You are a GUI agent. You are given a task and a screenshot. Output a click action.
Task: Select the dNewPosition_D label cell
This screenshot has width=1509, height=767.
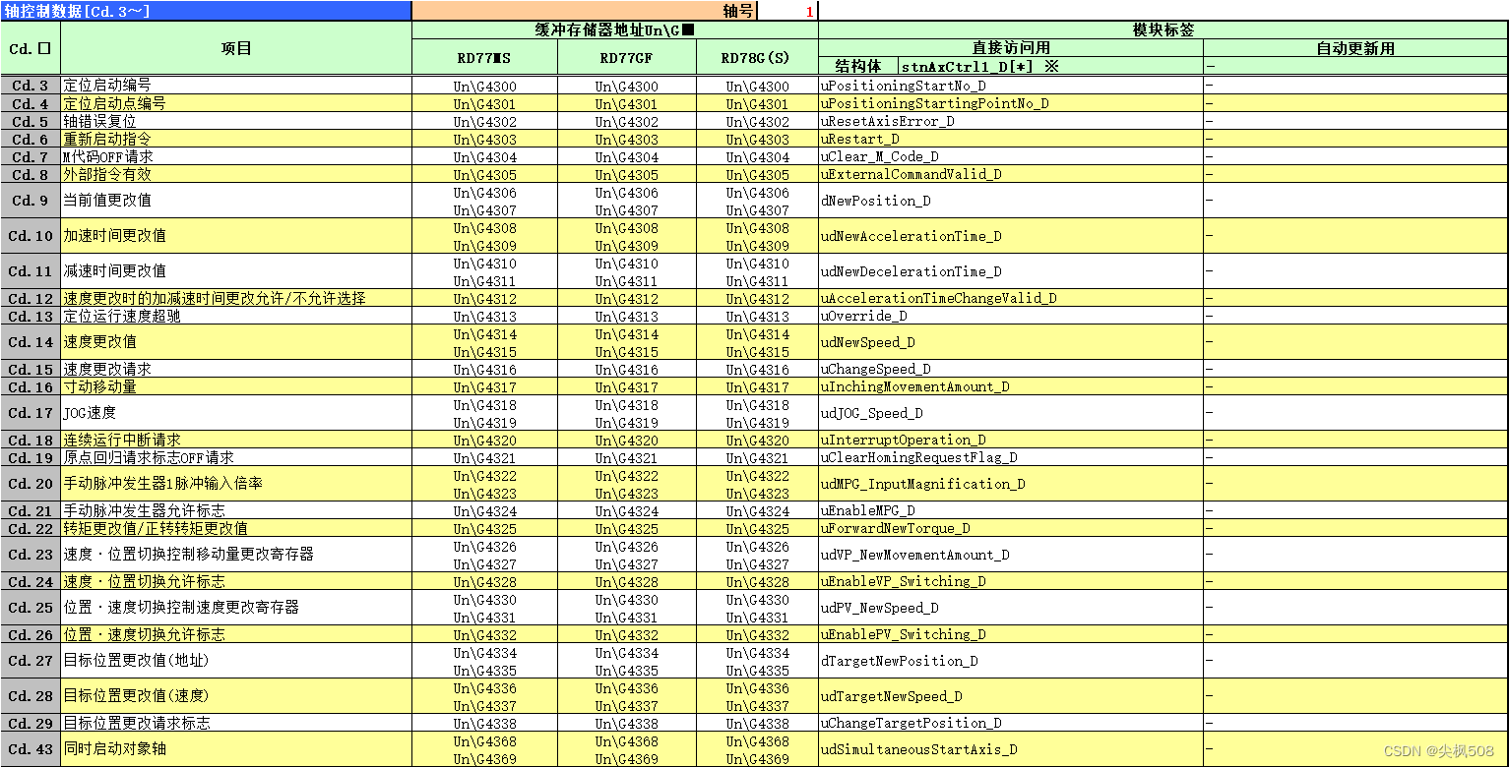tap(1011, 201)
